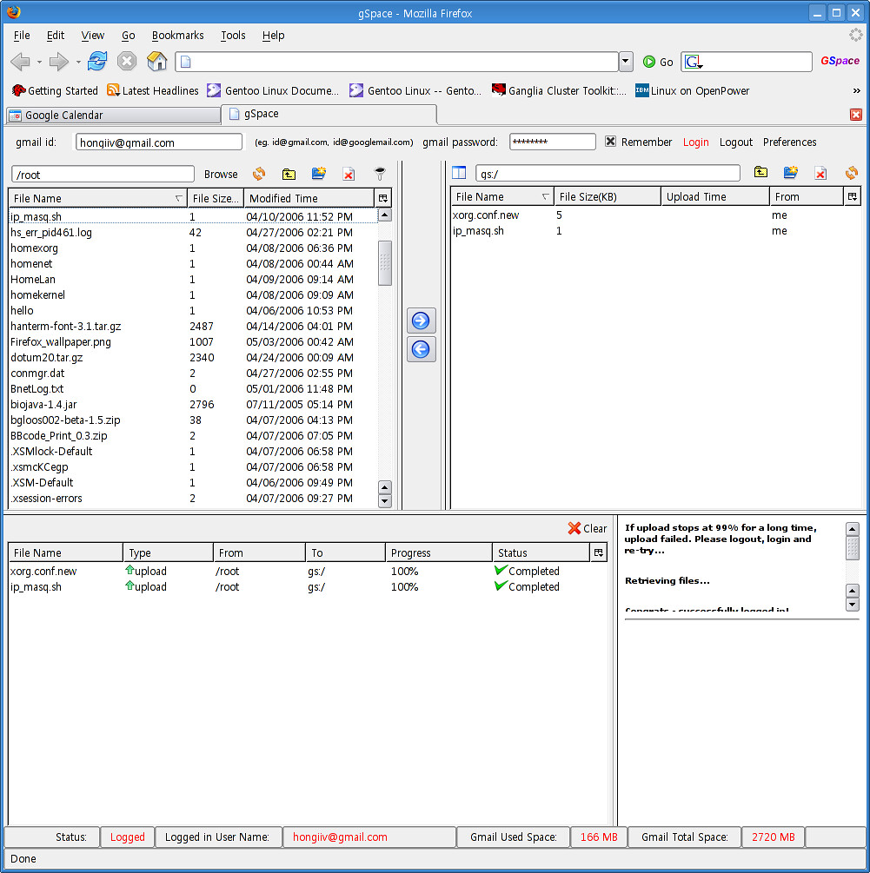
Task: Delete selected local file icon
Action: point(349,175)
